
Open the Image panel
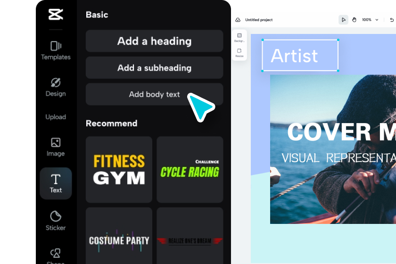point(56,147)
